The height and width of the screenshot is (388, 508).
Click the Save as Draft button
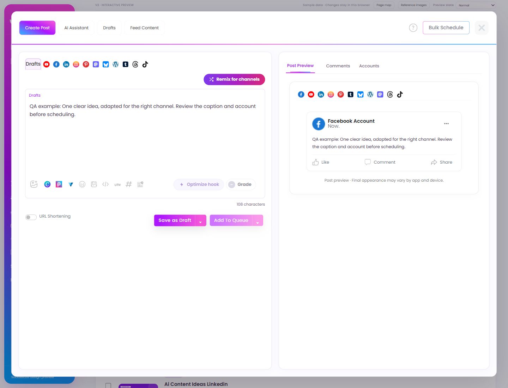coord(175,220)
